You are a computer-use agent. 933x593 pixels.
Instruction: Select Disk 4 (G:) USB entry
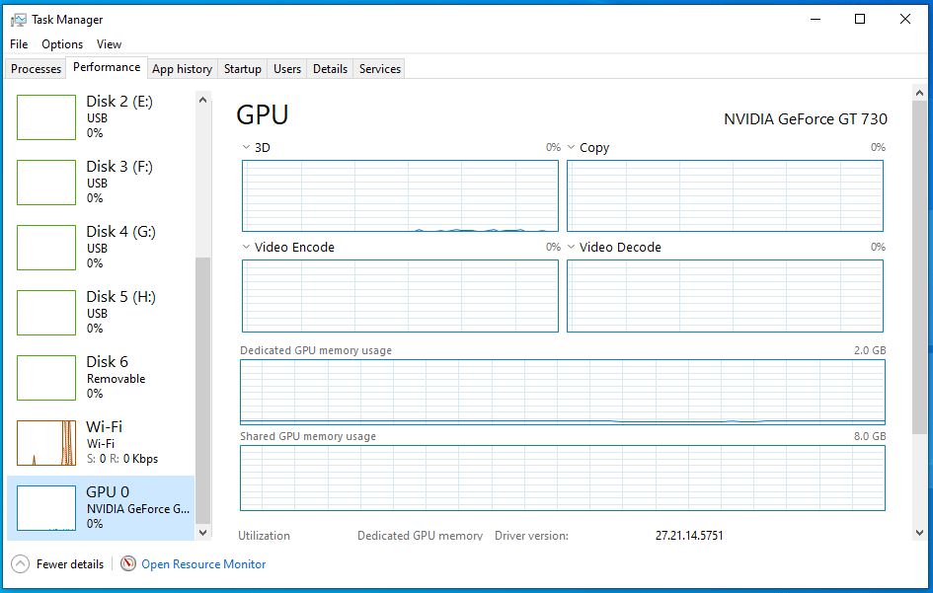(101, 248)
